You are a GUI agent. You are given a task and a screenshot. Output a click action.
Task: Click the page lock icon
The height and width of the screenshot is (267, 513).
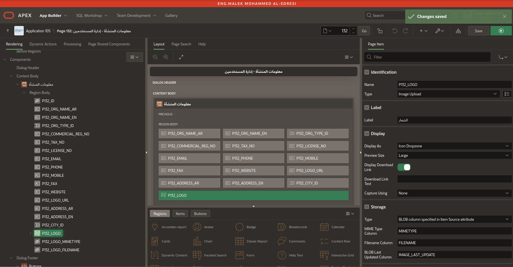tap(380, 31)
